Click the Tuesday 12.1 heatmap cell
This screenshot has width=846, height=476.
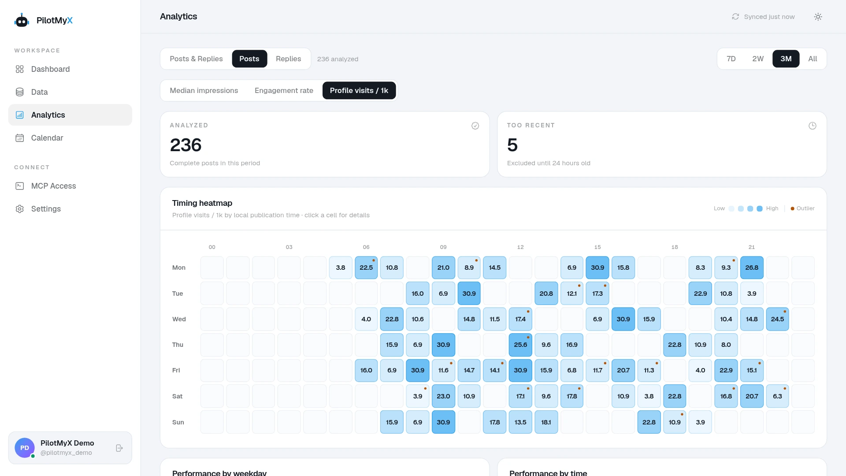[572, 294]
